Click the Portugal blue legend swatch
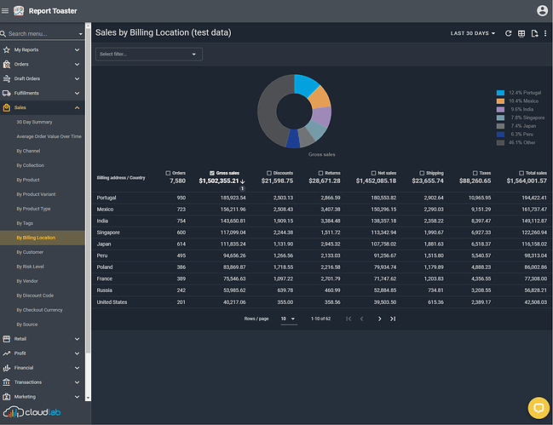The height and width of the screenshot is (425, 553). 501,92
